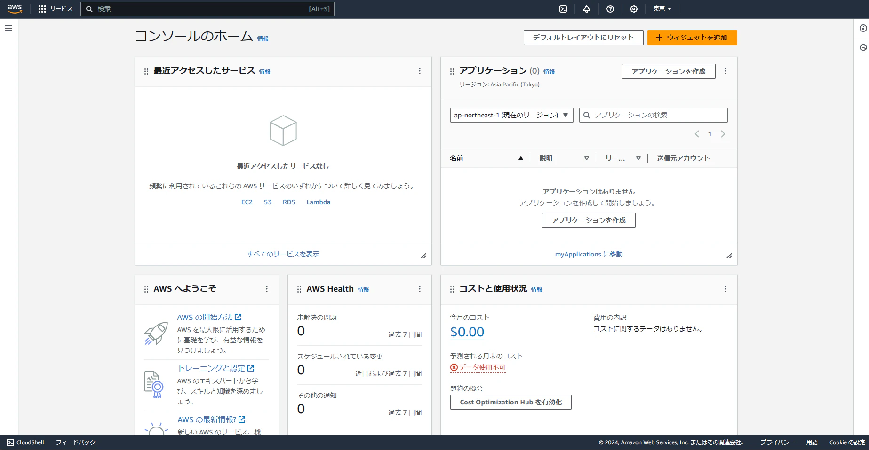Grab drag handle of 最近アクセスしたサービス widget
Viewport: 869px width, 450px height.
coord(146,71)
